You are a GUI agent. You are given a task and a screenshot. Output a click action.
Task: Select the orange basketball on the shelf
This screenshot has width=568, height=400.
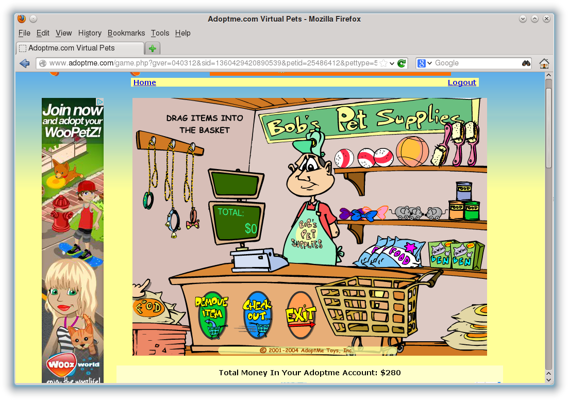tap(412, 151)
